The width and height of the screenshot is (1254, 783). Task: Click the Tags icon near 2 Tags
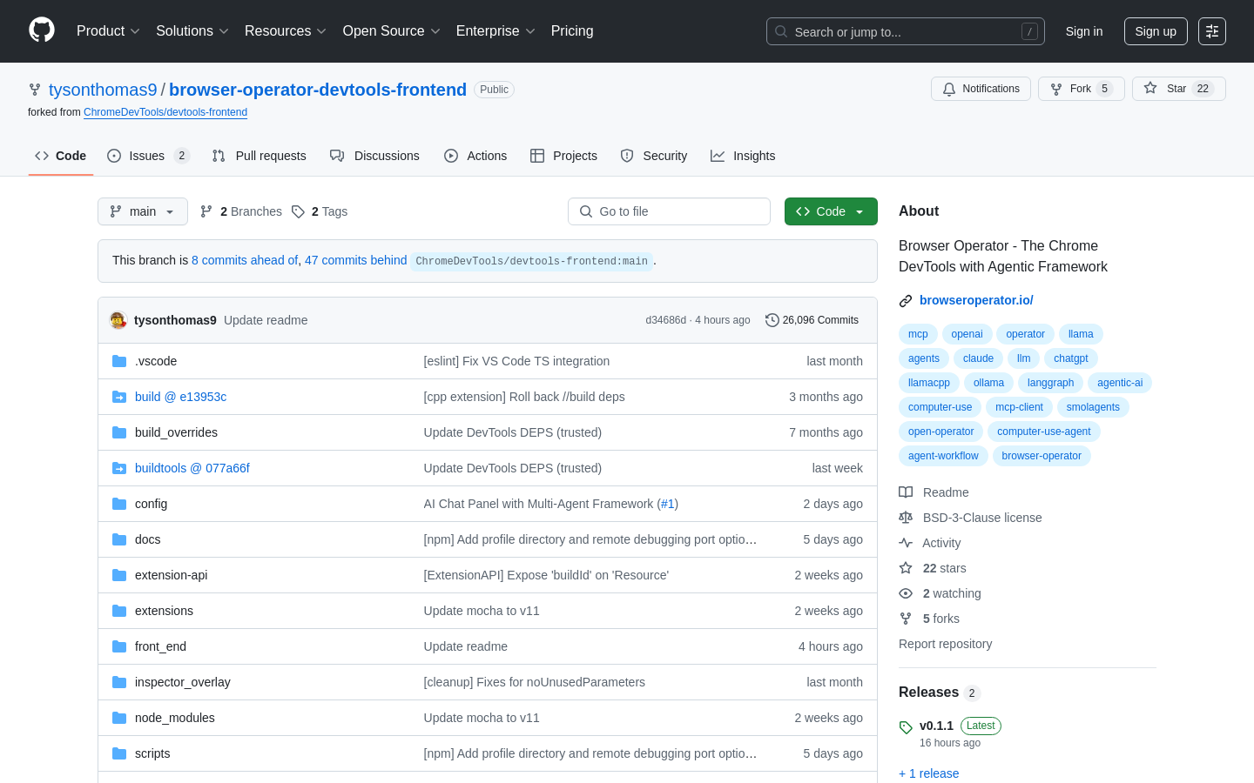[298, 211]
